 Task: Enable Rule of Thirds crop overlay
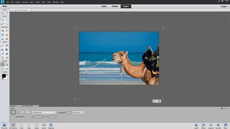pyautogui.click(x=13, y=112)
